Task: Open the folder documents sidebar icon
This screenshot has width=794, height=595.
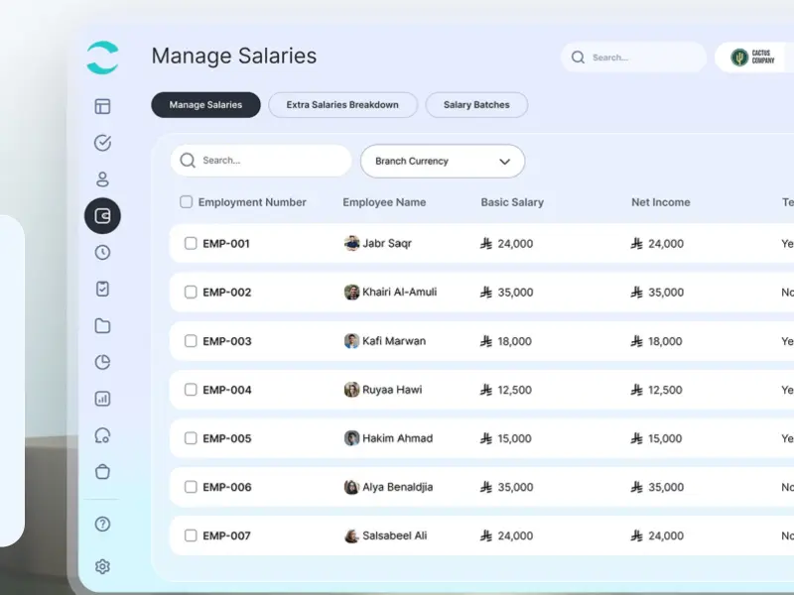Action: pos(102,325)
